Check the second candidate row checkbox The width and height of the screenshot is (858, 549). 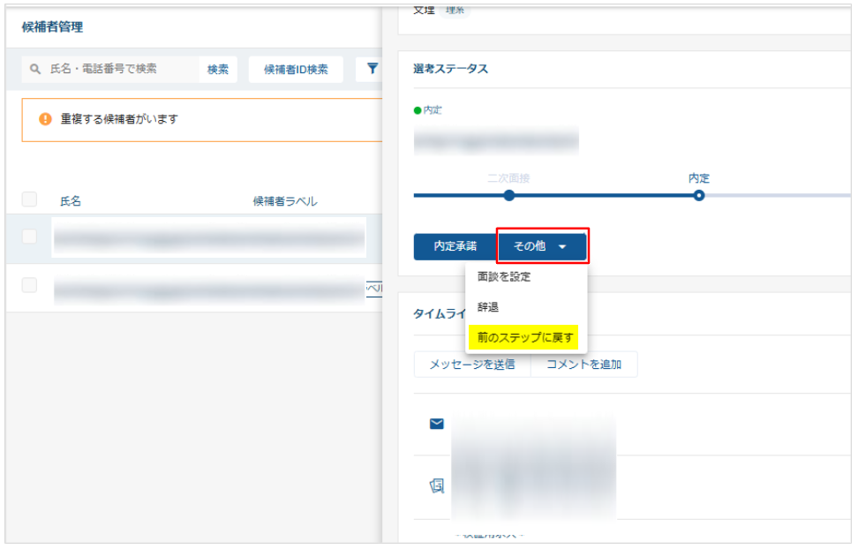click(30, 285)
